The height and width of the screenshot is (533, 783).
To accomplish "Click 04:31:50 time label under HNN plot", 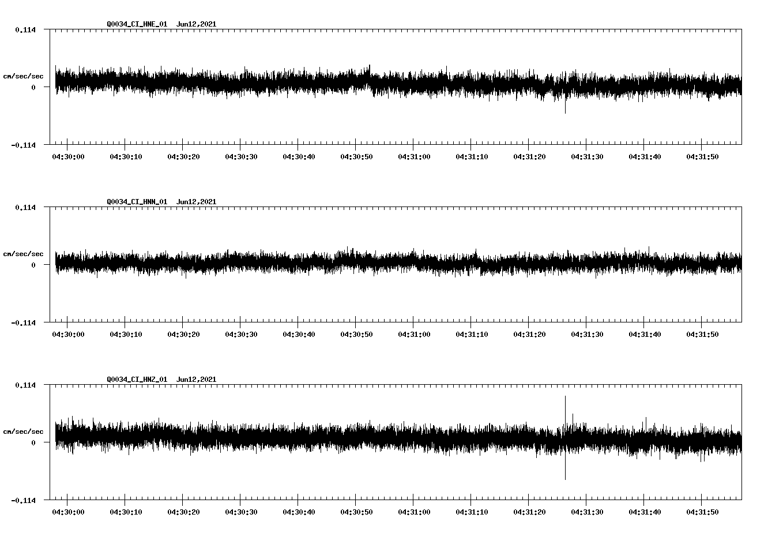I will tap(702, 335).
